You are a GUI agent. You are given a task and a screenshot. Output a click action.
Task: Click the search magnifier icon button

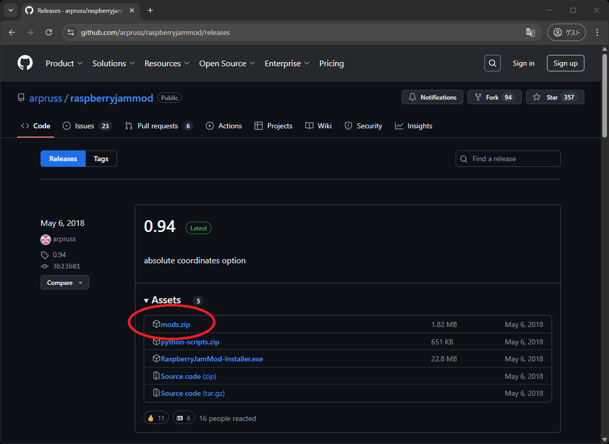pyautogui.click(x=492, y=63)
